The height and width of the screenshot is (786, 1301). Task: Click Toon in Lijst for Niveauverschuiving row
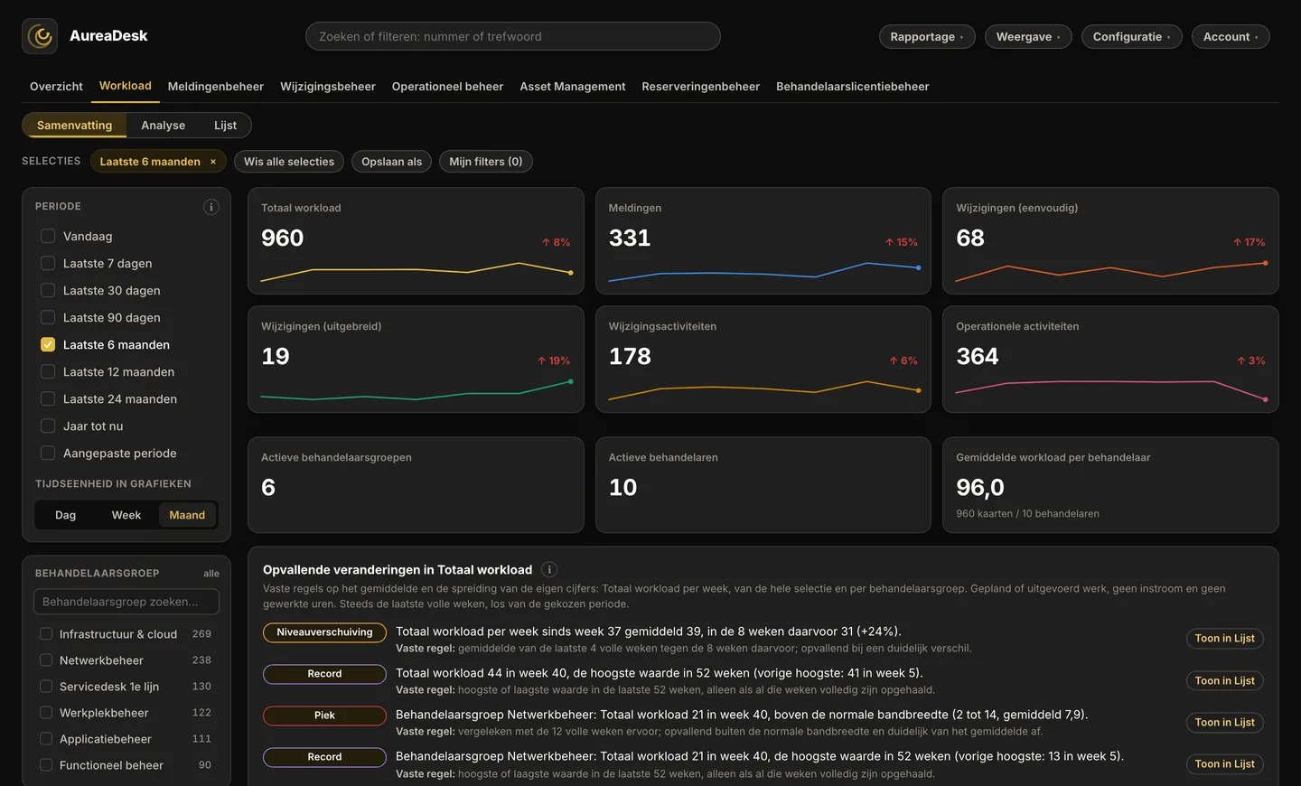[1224, 639]
